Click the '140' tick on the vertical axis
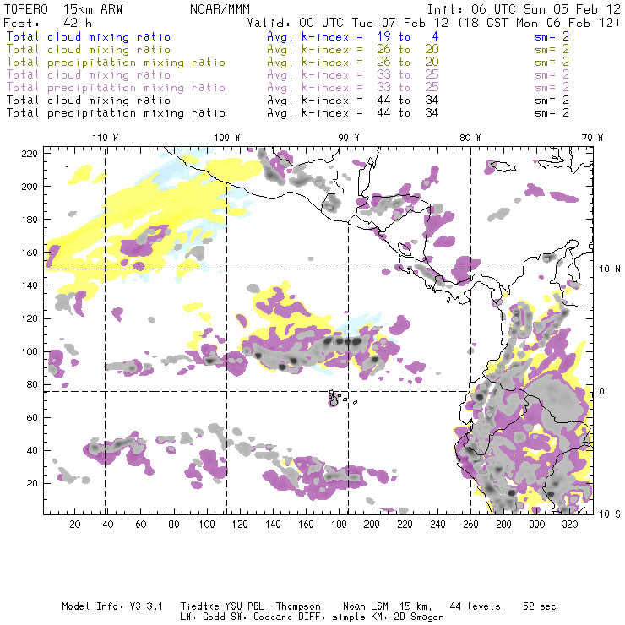625x625 pixels. click(x=30, y=285)
